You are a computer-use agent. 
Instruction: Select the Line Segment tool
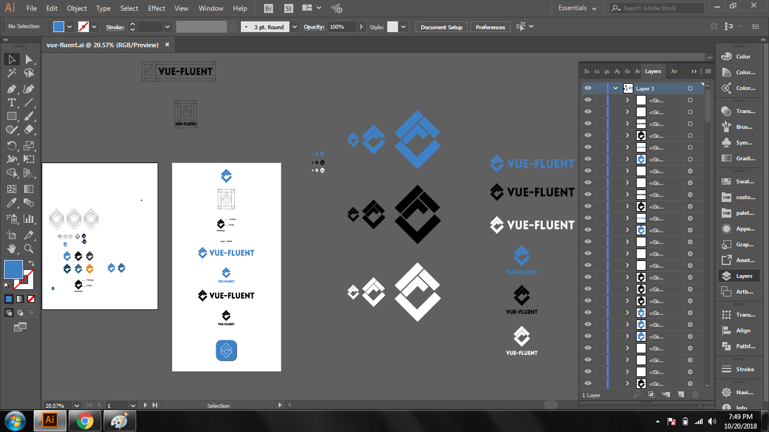click(29, 102)
